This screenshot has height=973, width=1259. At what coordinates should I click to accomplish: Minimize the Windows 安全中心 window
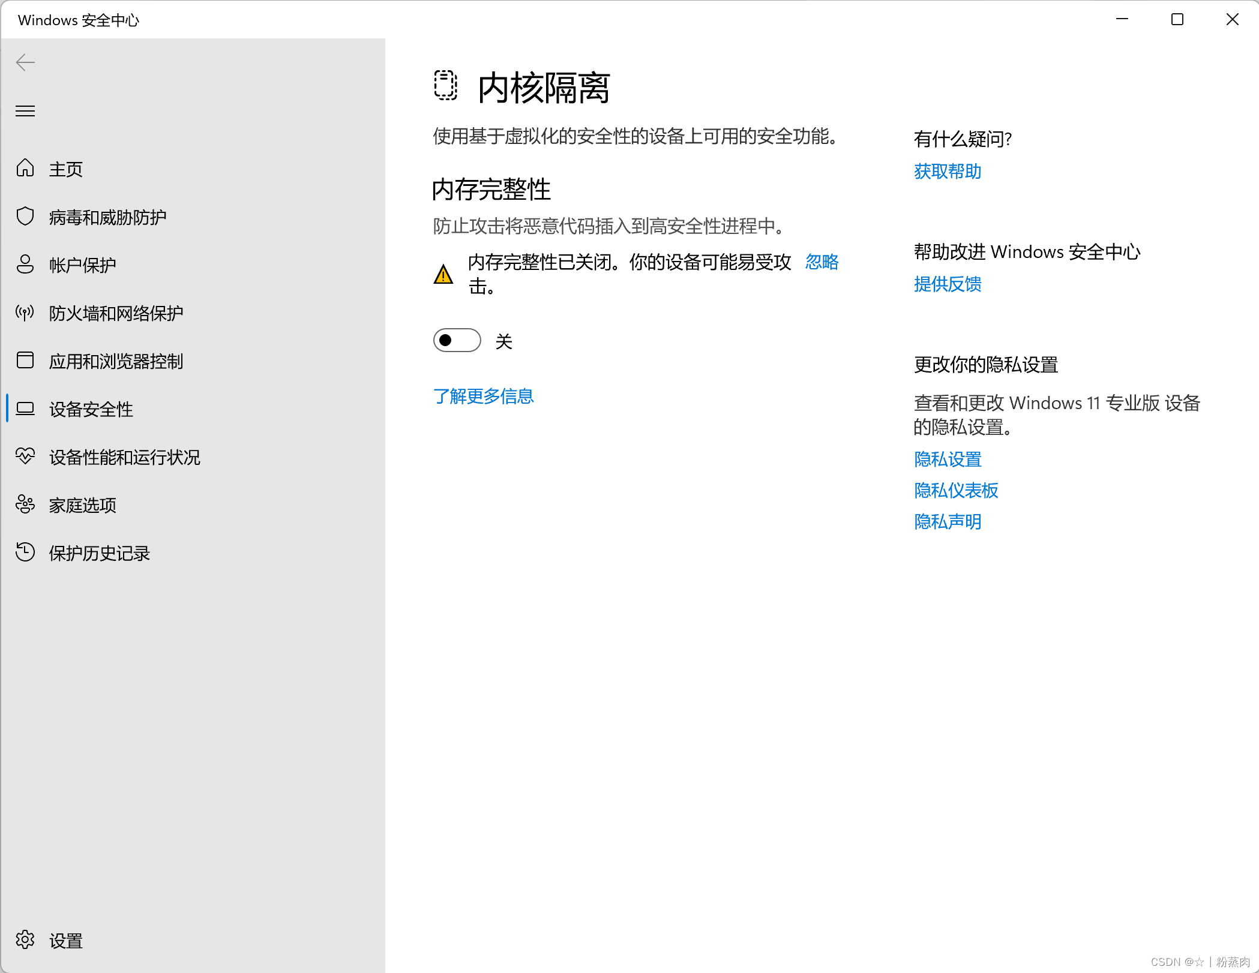coord(1122,19)
